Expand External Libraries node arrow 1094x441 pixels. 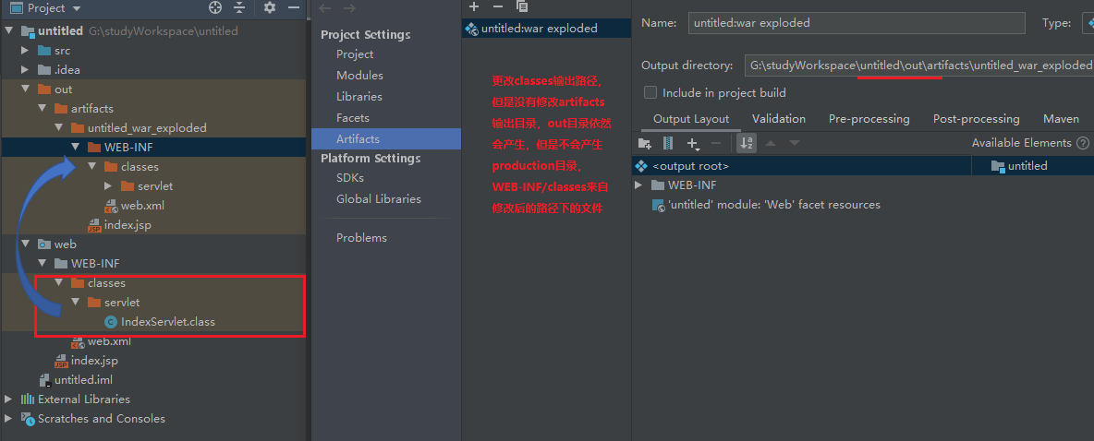click(8, 399)
